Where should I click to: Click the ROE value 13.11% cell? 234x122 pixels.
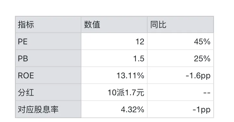[x=114, y=75]
